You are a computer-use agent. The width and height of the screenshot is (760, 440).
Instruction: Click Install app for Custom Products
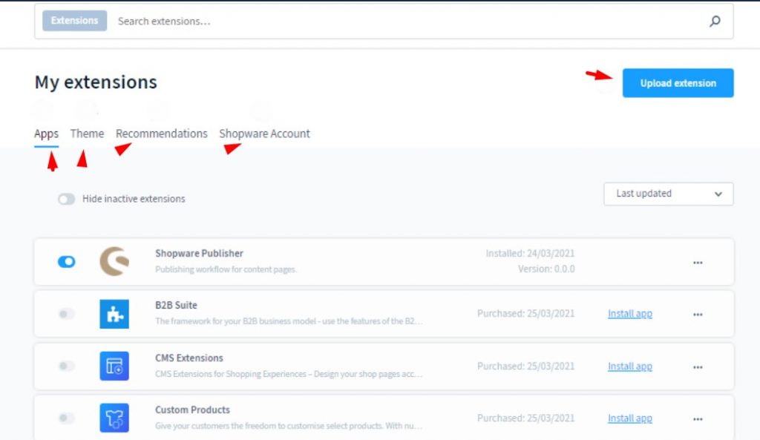click(629, 418)
